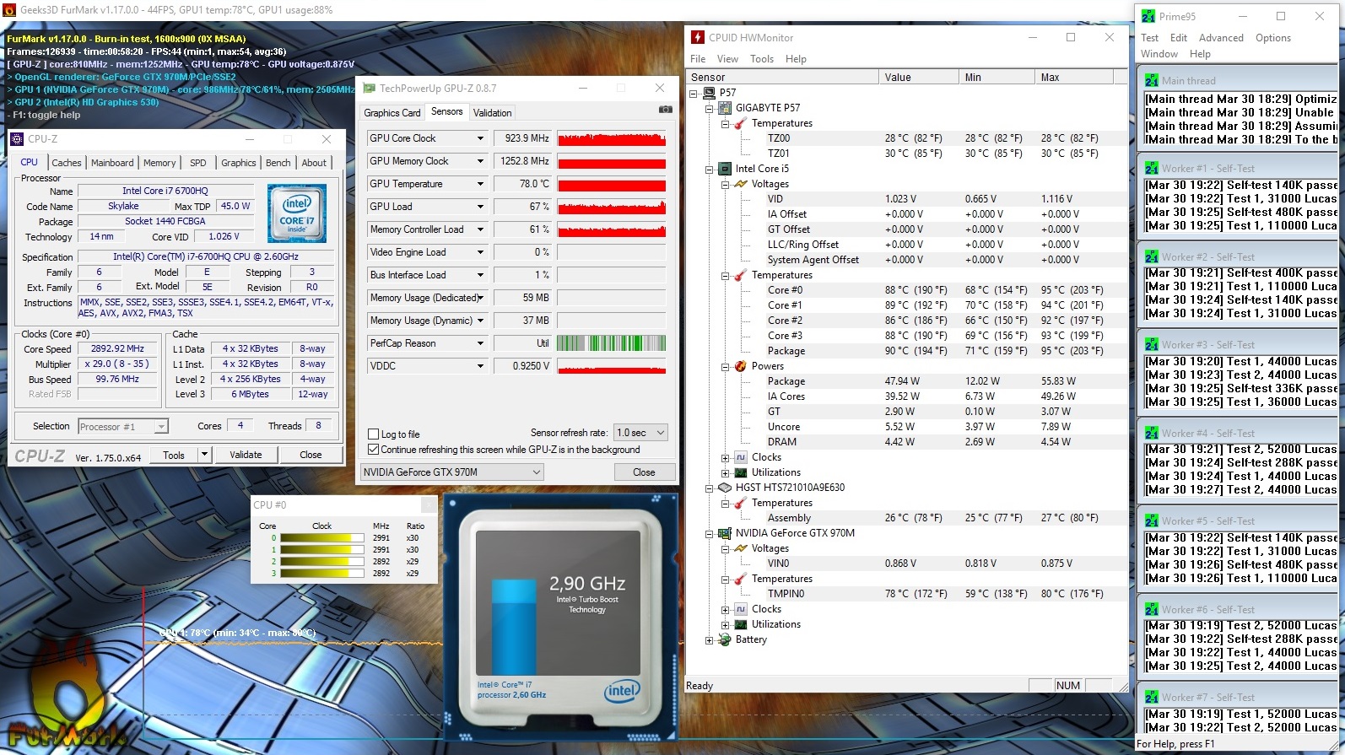Click the GIGABYTE P57 motherboard icon in HWMonitor
The image size is (1345, 755).
click(725, 108)
